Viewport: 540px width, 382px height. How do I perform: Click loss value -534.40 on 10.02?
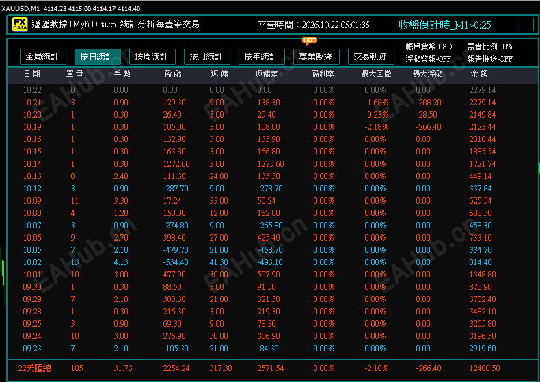coord(175,262)
